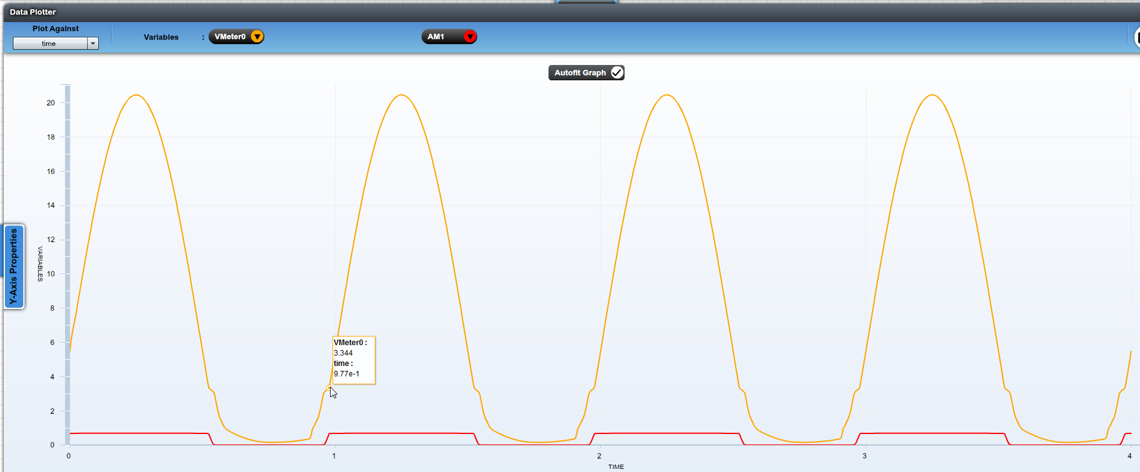Viewport: 1140px width, 472px height.
Task: Click the tooltip time value 9.77e-1
Action: pyautogui.click(x=347, y=374)
